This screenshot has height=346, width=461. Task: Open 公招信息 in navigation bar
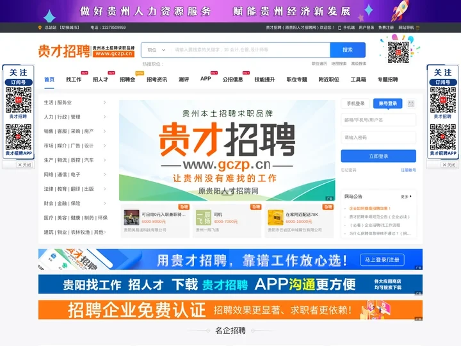tap(232, 79)
